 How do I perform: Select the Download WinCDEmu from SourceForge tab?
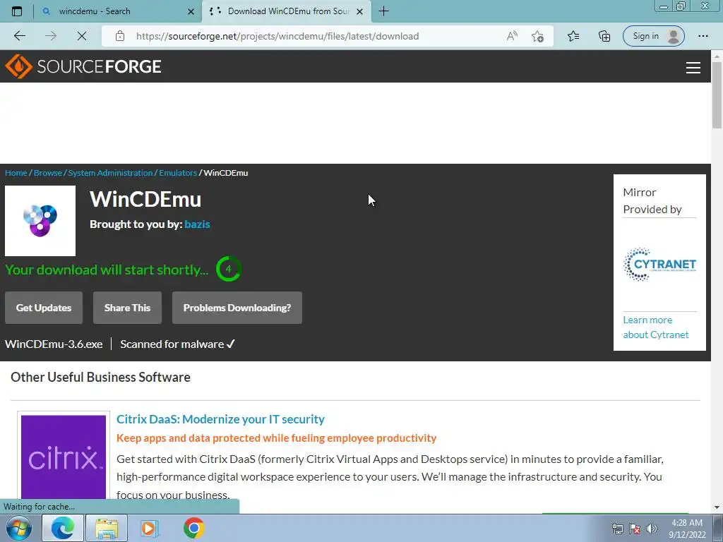pyautogui.click(x=287, y=11)
